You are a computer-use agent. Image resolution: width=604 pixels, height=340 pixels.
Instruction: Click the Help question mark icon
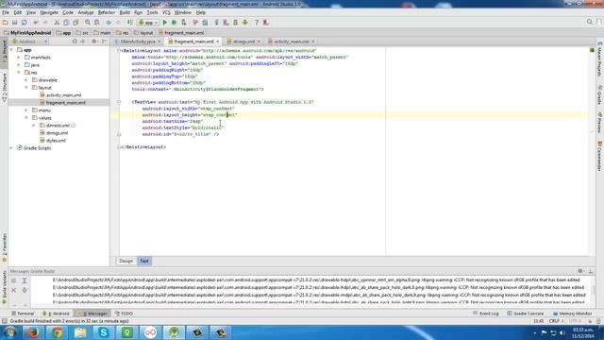click(x=256, y=23)
